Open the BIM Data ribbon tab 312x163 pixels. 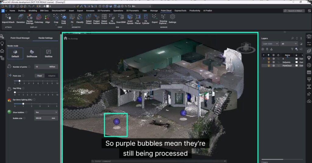(x=44, y=11)
